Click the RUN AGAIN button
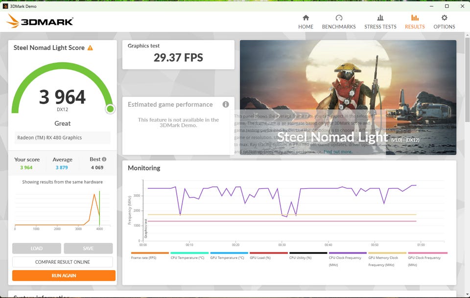470x298 pixels. pyautogui.click(x=64, y=275)
